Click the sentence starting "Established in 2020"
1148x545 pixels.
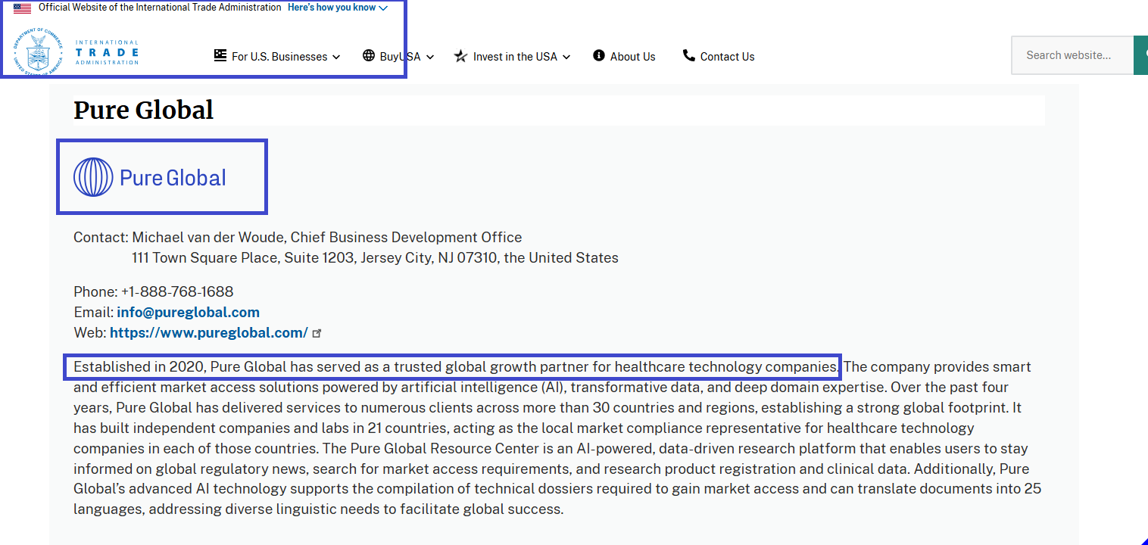pyautogui.click(x=456, y=367)
